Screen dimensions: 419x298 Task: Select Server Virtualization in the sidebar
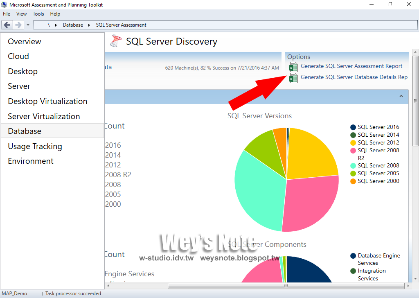(x=44, y=116)
